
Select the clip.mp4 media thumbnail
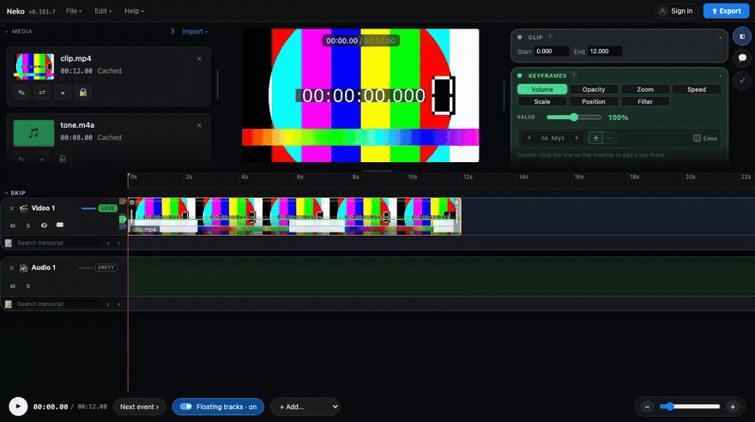click(x=33, y=66)
